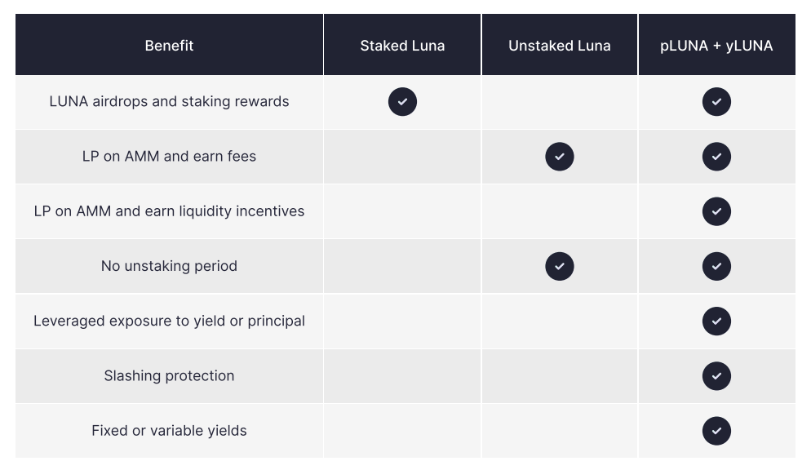Click the slashing protection checkmark icon
Viewport: 811px width, 470px height.
tap(716, 375)
